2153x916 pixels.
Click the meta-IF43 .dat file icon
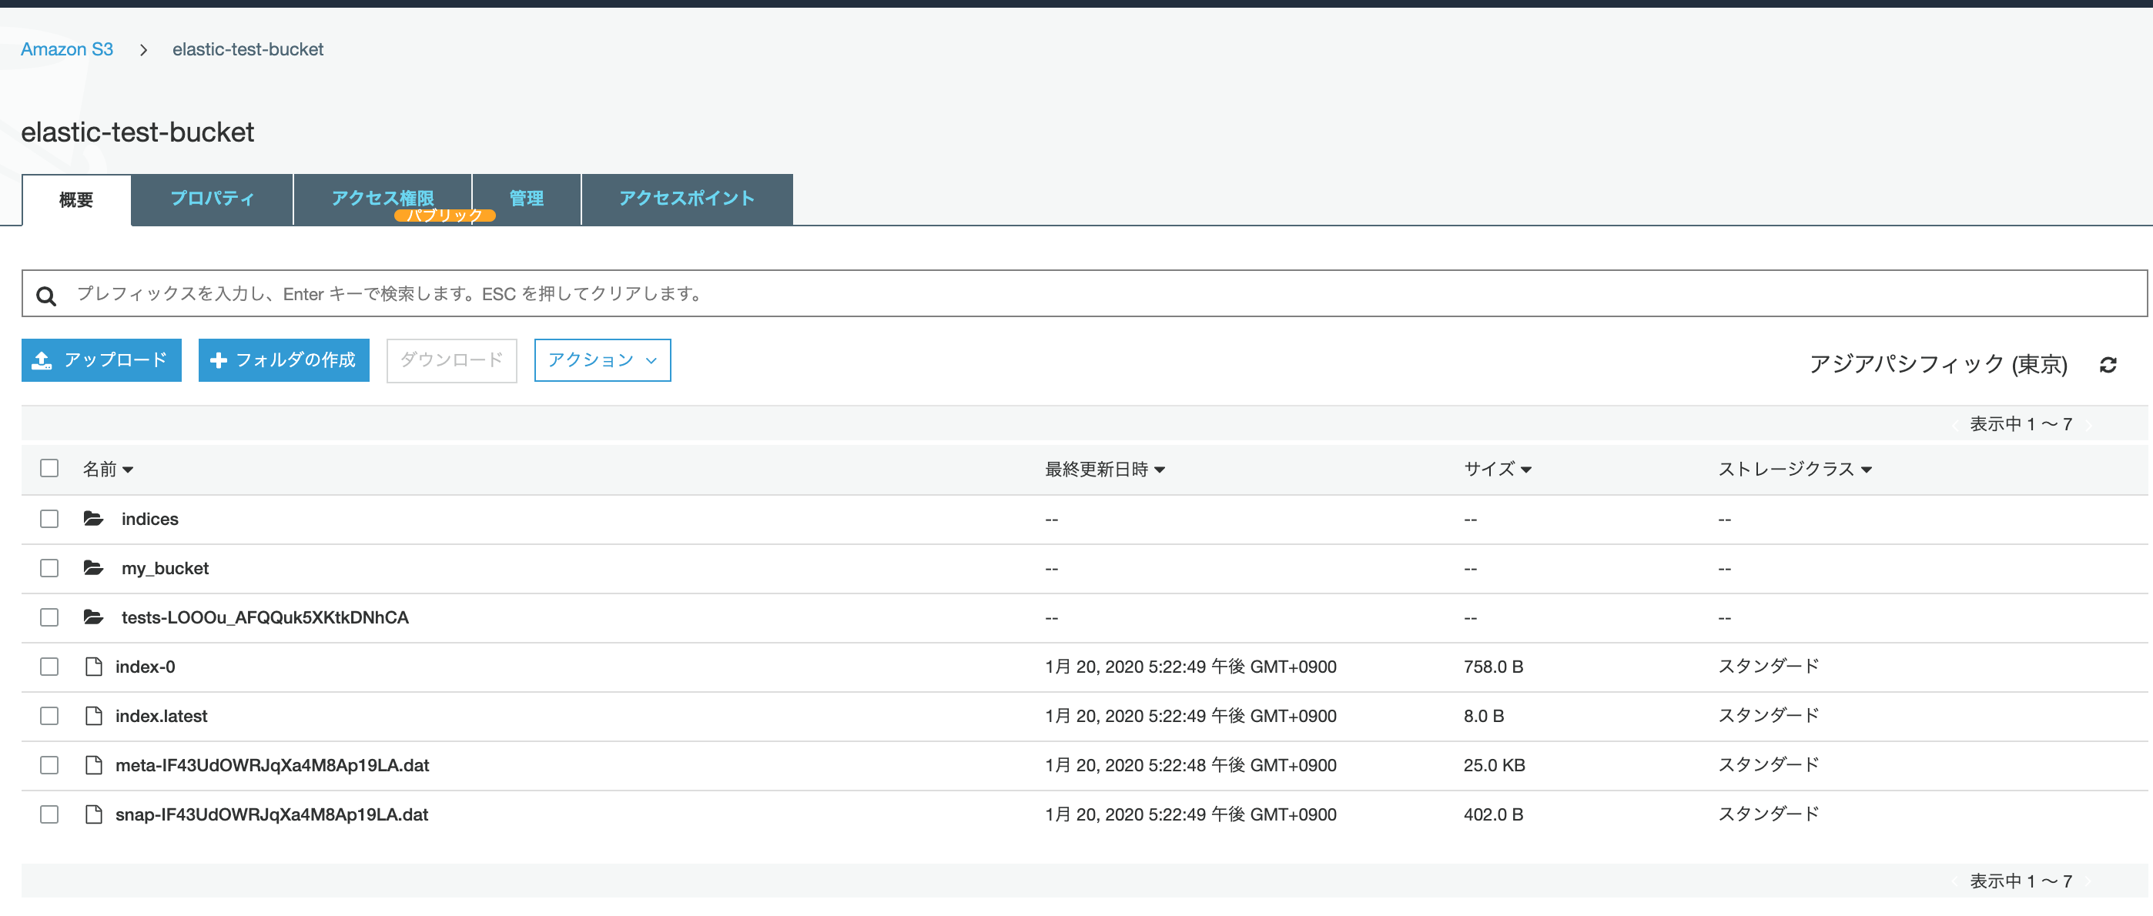[94, 766]
